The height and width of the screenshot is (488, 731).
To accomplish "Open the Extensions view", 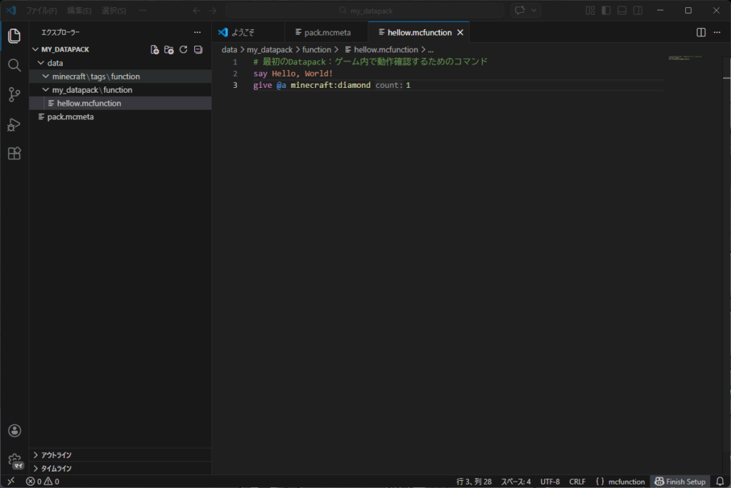I will click(x=14, y=154).
